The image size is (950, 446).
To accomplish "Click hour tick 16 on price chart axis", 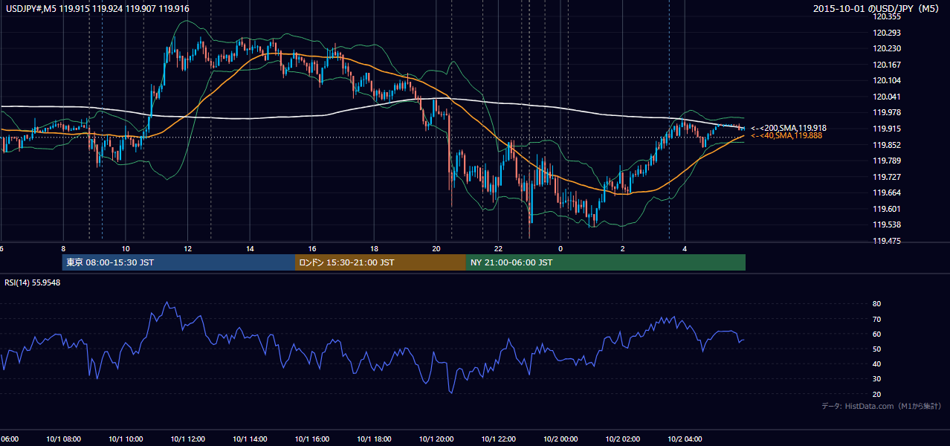I will click(311, 248).
